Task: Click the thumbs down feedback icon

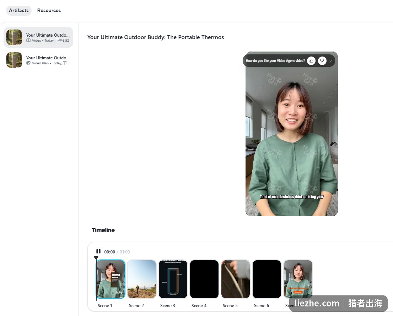Action: click(322, 61)
